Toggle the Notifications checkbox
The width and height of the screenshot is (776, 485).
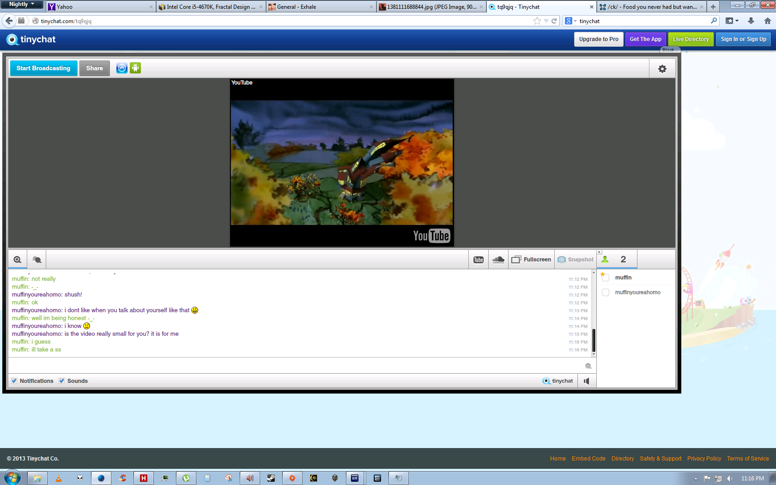pyautogui.click(x=14, y=381)
